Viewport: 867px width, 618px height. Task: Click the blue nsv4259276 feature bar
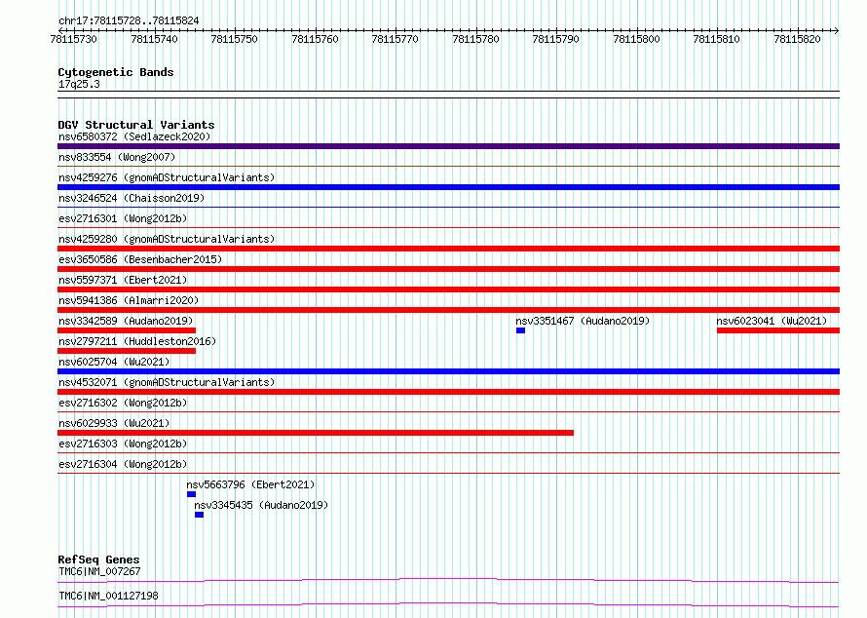tap(448, 187)
